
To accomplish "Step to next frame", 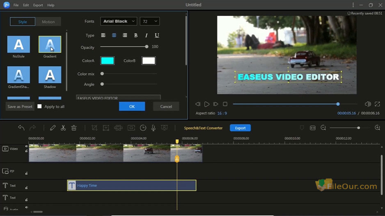I will tap(215, 104).
